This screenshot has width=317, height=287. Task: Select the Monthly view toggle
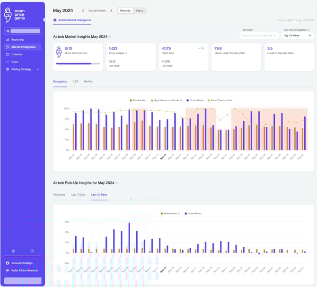click(125, 10)
